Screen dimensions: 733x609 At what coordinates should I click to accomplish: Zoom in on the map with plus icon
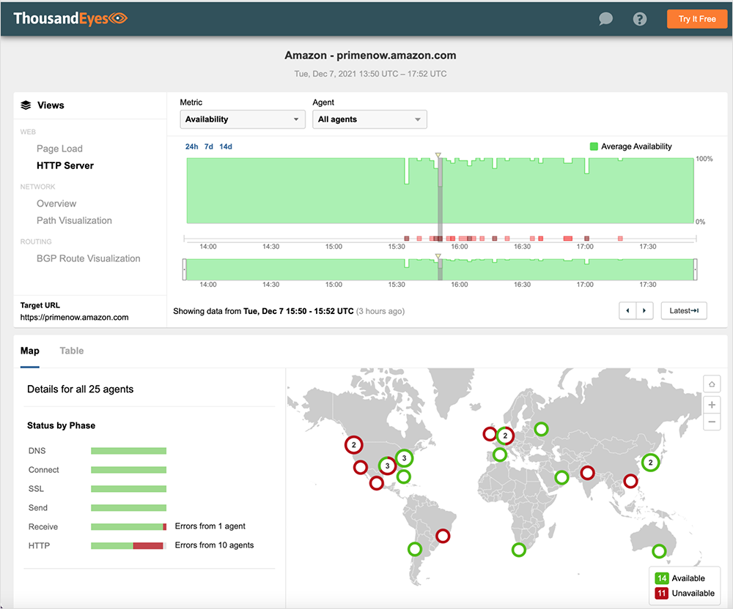[x=711, y=404]
